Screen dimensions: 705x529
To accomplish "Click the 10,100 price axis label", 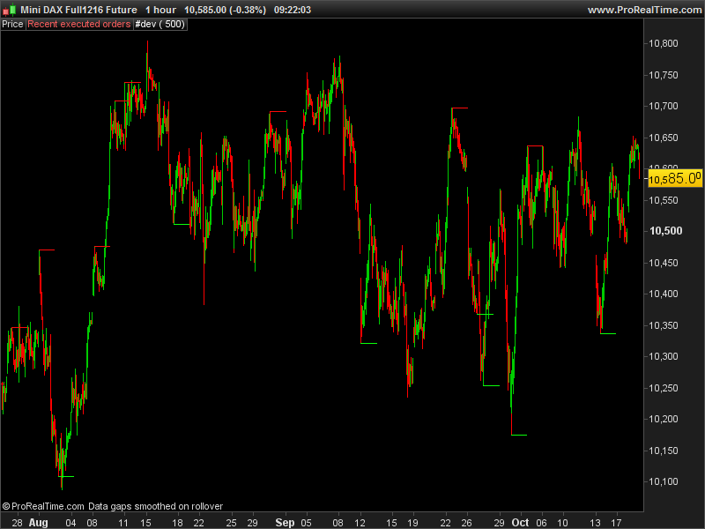I will pyautogui.click(x=664, y=481).
